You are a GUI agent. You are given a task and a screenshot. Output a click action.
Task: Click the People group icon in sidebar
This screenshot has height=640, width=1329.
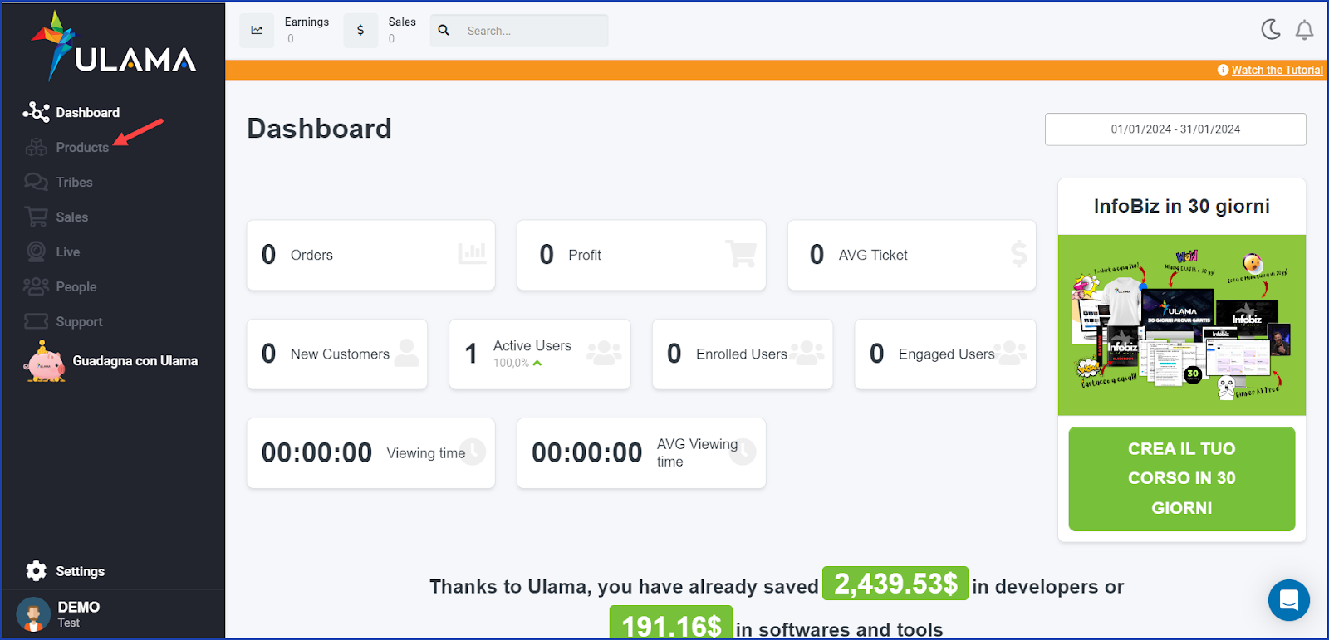pos(36,286)
